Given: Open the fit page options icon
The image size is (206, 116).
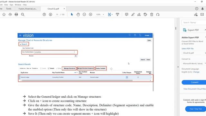Looking at the screenshot, I should [110, 15].
